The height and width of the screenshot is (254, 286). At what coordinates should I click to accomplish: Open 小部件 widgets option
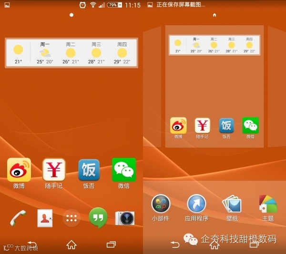click(x=161, y=208)
